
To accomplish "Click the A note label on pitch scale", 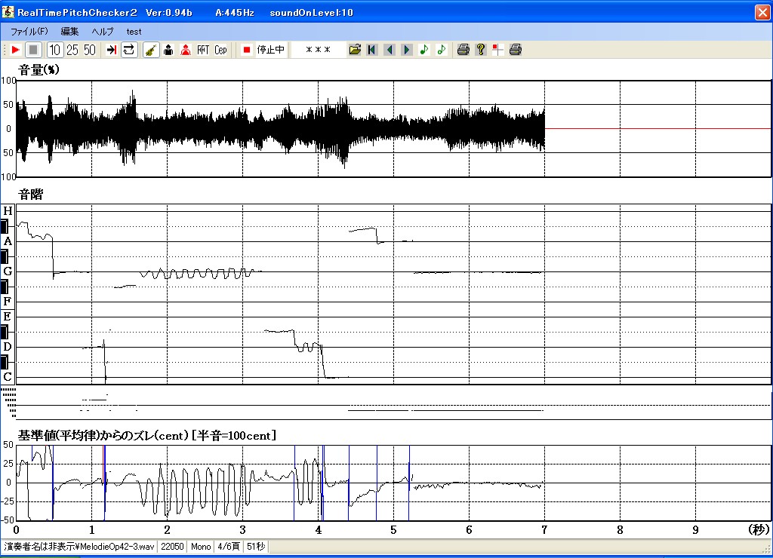I will click(8, 241).
